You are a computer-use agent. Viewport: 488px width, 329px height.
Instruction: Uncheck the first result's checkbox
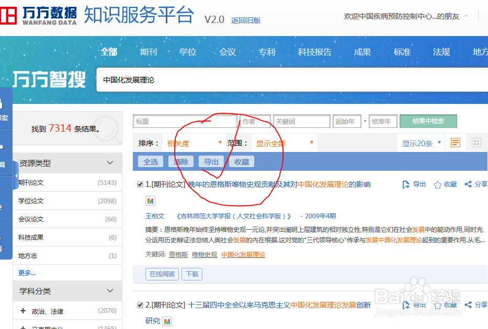139,184
